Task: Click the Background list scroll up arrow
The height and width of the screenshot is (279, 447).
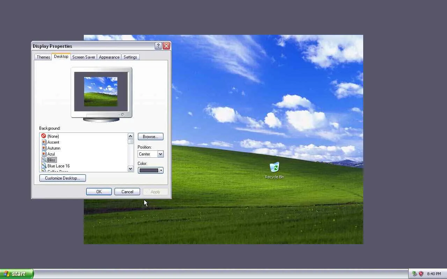Action: pyautogui.click(x=131, y=136)
